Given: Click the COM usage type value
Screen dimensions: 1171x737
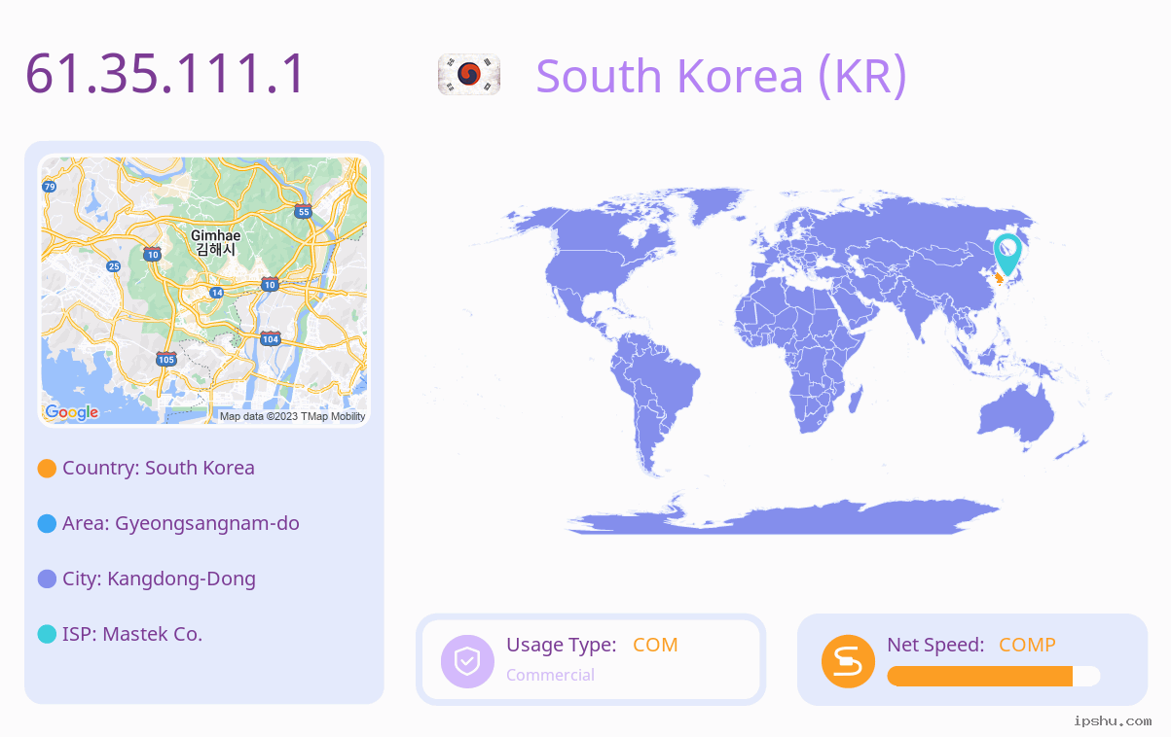Looking at the screenshot, I should (x=655, y=645).
